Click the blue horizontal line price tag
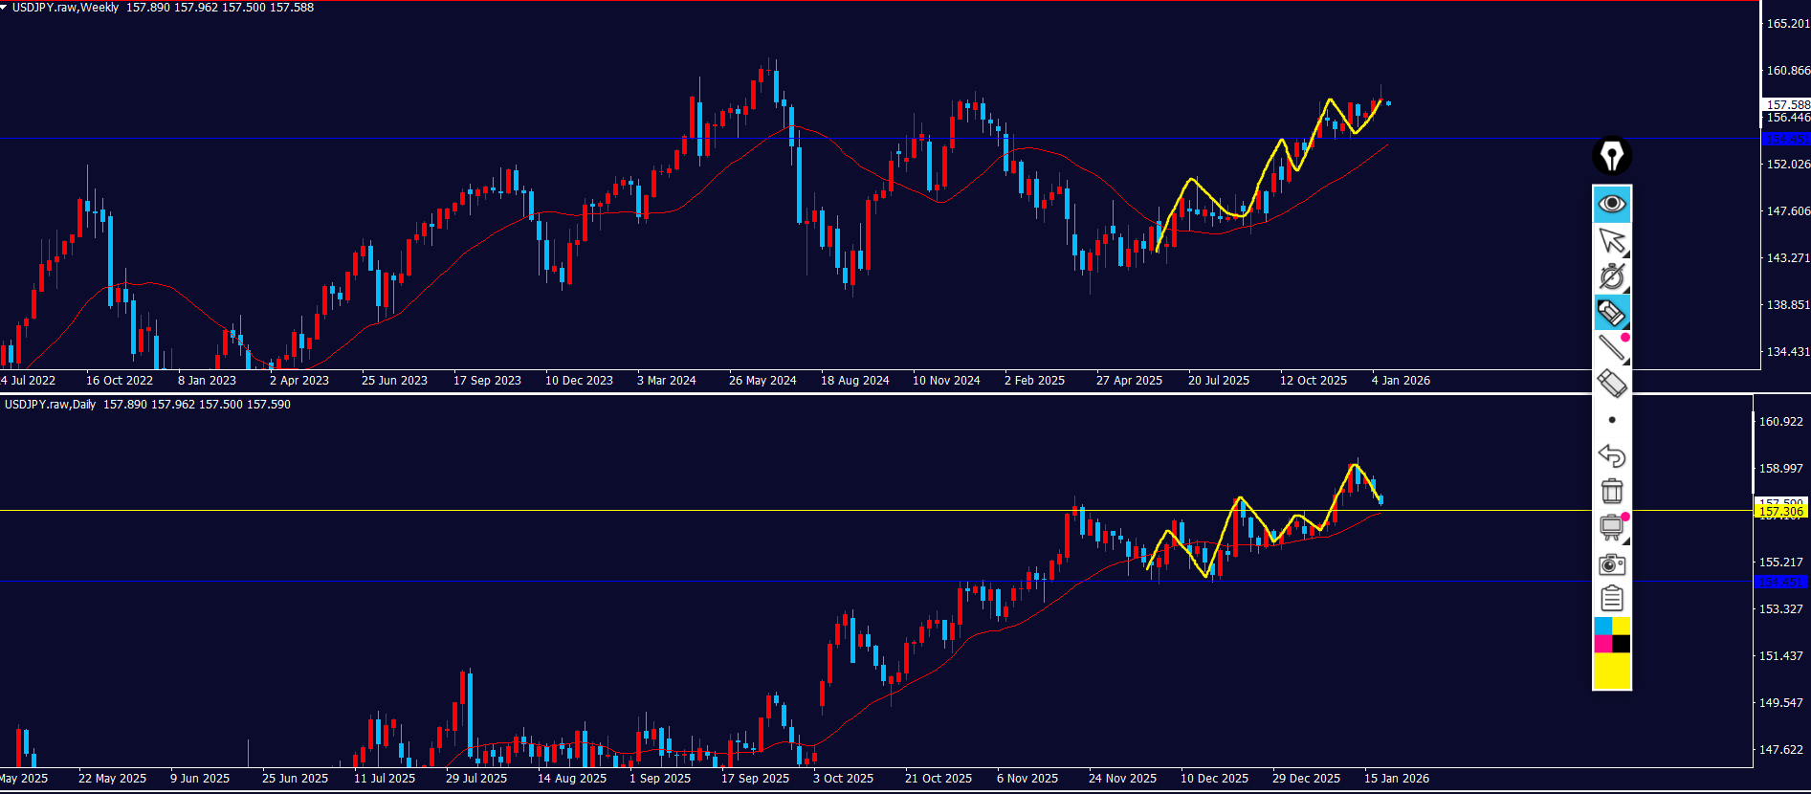The width and height of the screenshot is (1811, 794). coord(1785,140)
